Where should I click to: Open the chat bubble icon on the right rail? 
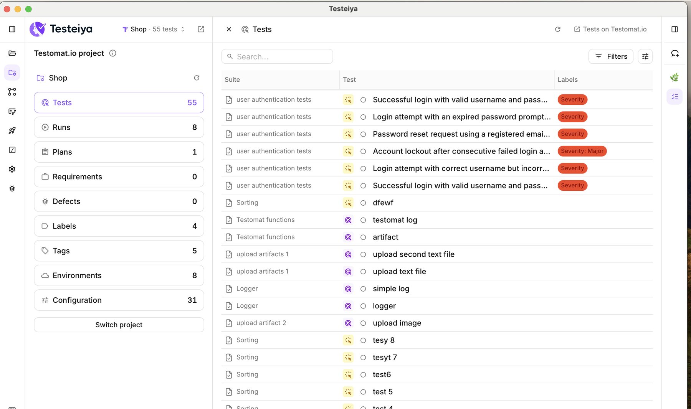[x=674, y=53]
